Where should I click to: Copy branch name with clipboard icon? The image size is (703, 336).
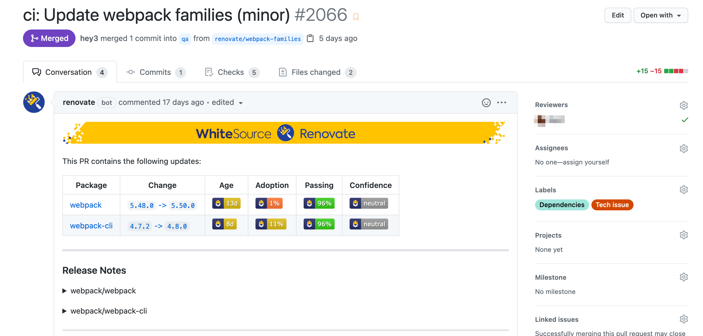click(x=310, y=38)
